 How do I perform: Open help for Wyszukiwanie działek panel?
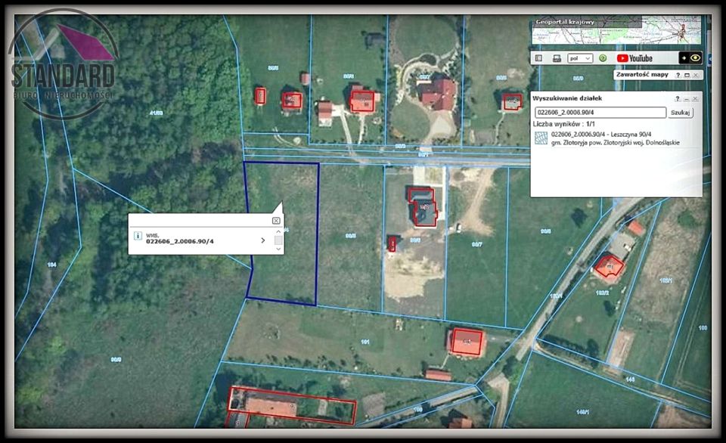point(678,98)
